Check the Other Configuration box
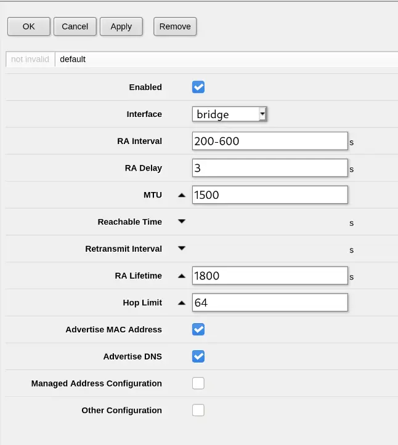The height and width of the screenshot is (445, 398). click(198, 410)
